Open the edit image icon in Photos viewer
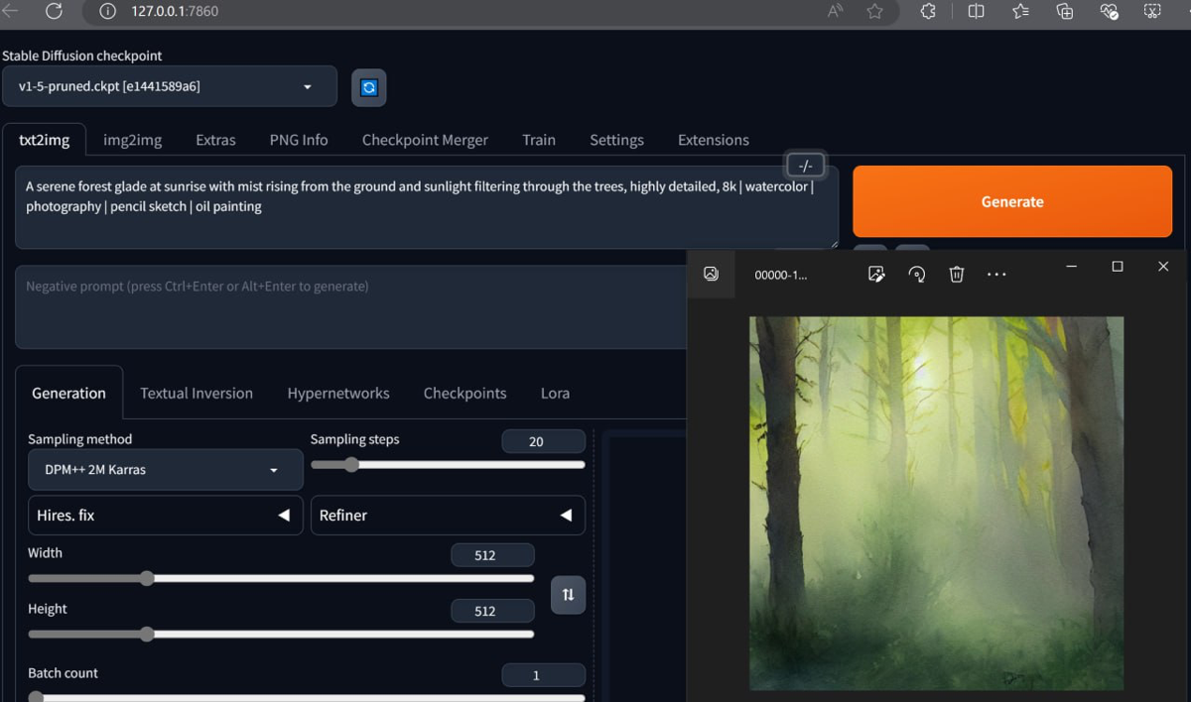 click(876, 274)
